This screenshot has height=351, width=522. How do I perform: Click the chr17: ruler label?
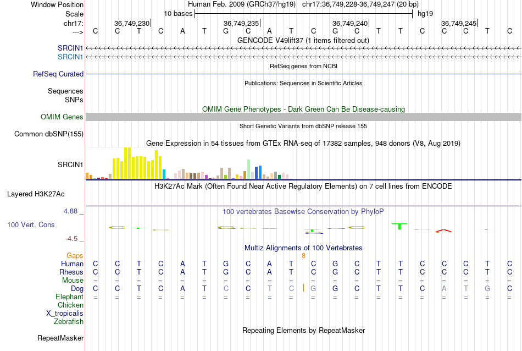coord(74,23)
